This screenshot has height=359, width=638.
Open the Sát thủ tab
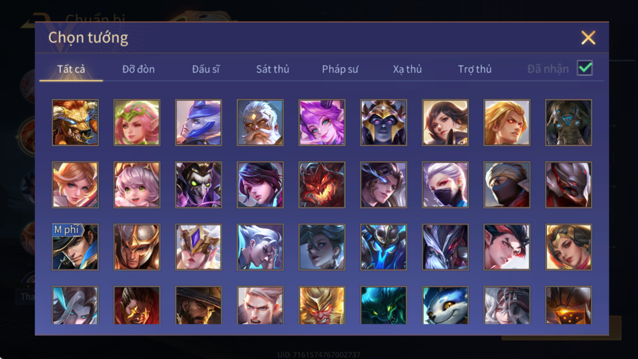pyautogui.click(x=272, y=69)
